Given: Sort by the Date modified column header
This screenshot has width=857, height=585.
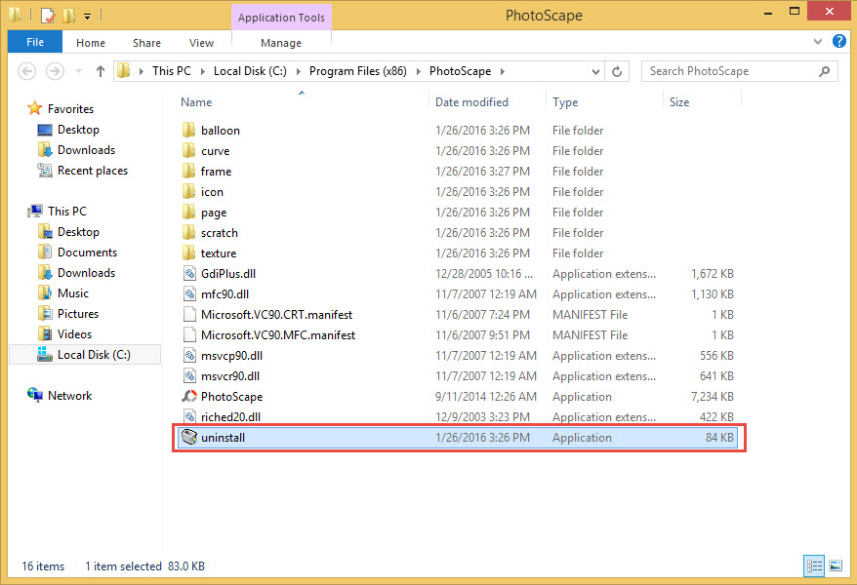Looking at the screenshot, I should tap(471, 102).
